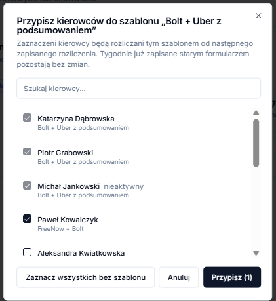Viewport: 276px width, 301px height.
Task: Close the driver assignment dialog
Action: [x=258, y=16]
